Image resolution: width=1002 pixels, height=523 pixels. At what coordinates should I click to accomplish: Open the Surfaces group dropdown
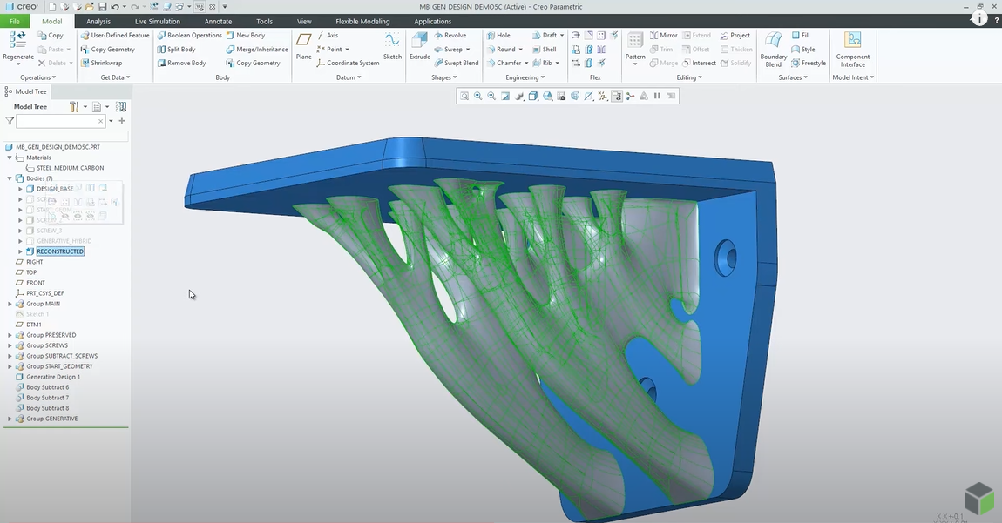pyautogui.click(x=793, y=77)
